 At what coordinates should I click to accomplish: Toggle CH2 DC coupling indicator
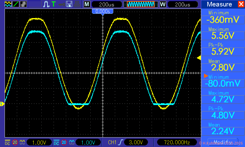[56, 142]
